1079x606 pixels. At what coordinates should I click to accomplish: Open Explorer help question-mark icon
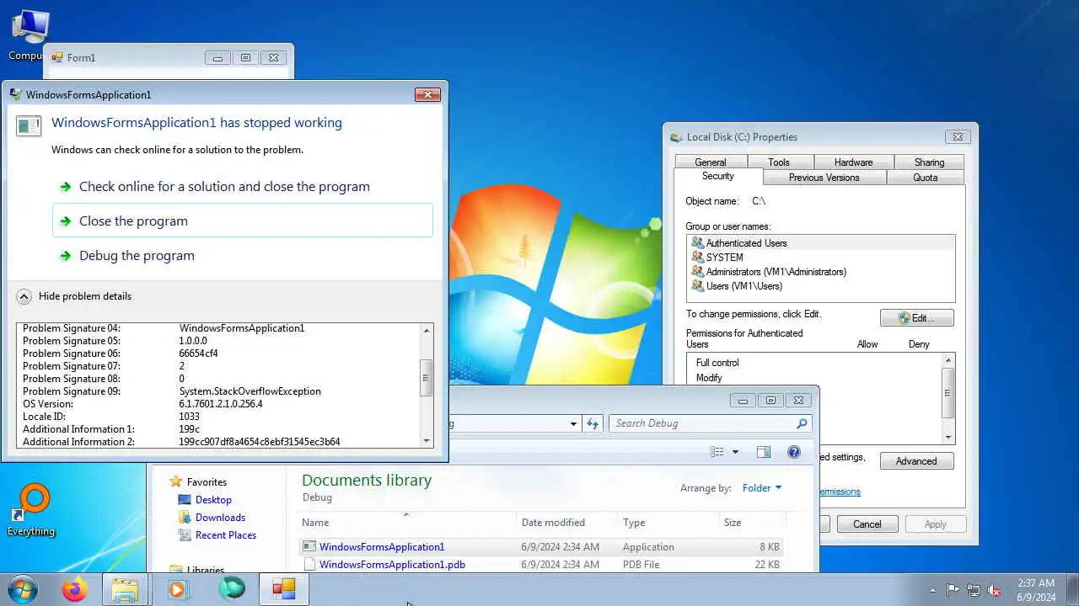tap(793, 452)
